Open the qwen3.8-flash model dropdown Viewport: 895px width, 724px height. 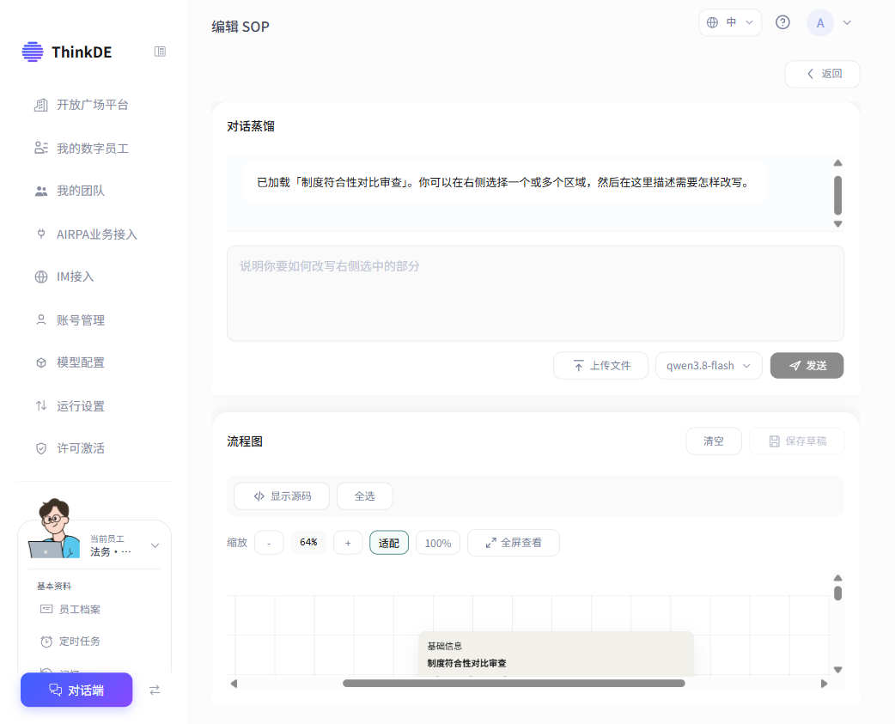coord(709,366)
